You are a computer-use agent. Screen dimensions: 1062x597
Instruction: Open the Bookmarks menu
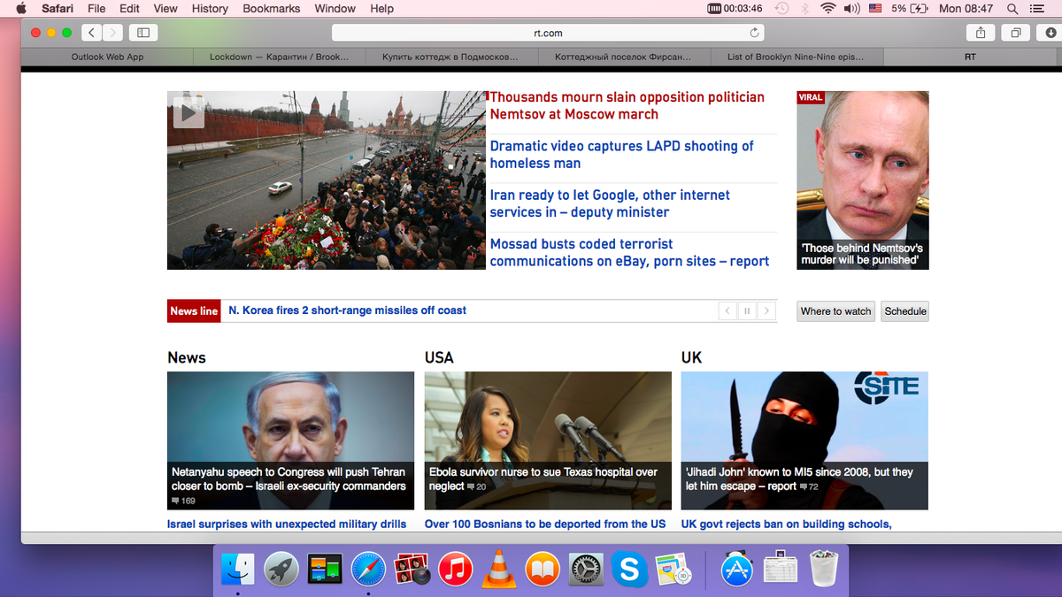point(272,9)
